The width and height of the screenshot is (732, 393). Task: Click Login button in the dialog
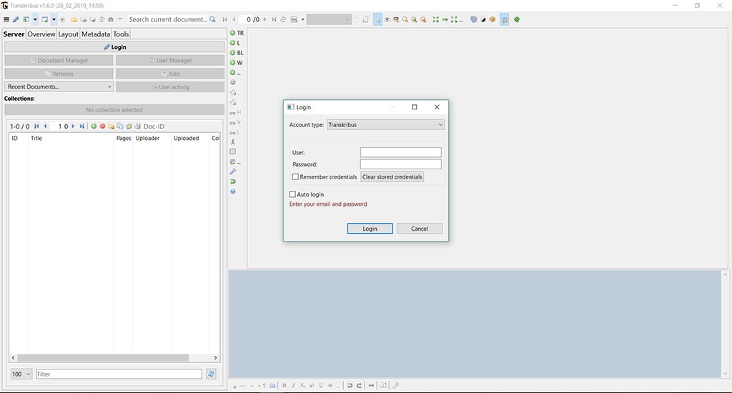370,229
